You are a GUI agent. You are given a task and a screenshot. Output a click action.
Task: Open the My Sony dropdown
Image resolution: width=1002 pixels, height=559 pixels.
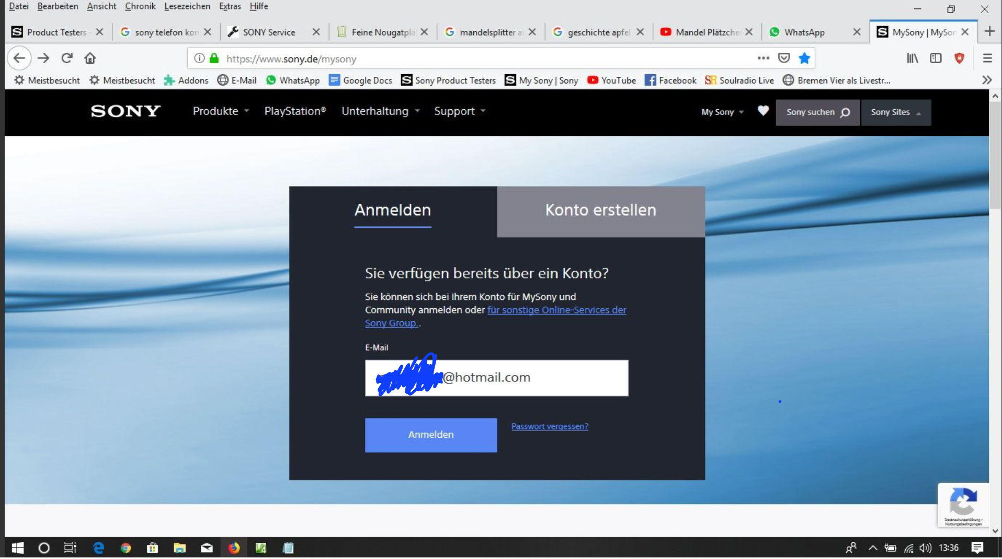[x=722, y=112]
